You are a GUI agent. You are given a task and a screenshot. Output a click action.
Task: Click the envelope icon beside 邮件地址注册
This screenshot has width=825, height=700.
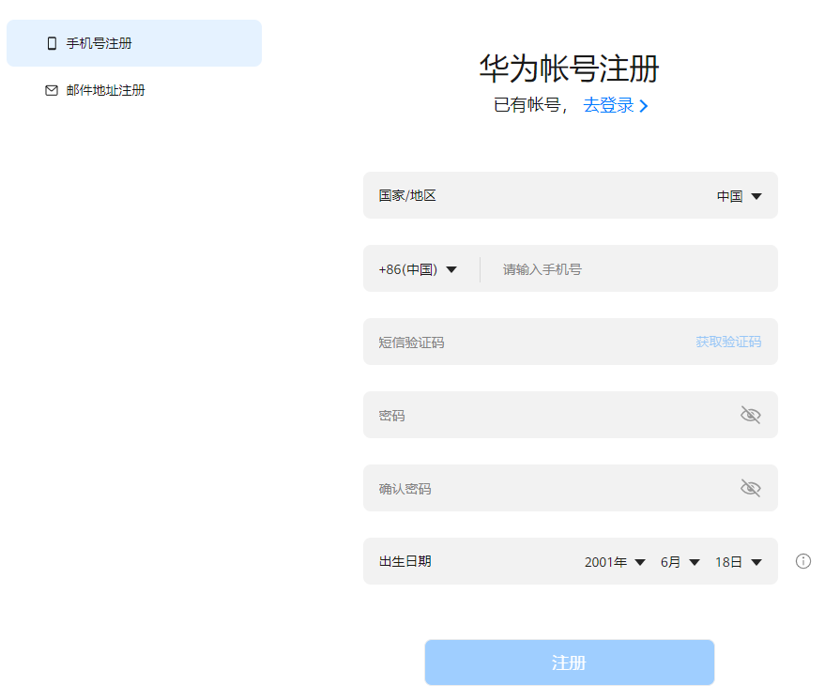(x=52, y=90)
